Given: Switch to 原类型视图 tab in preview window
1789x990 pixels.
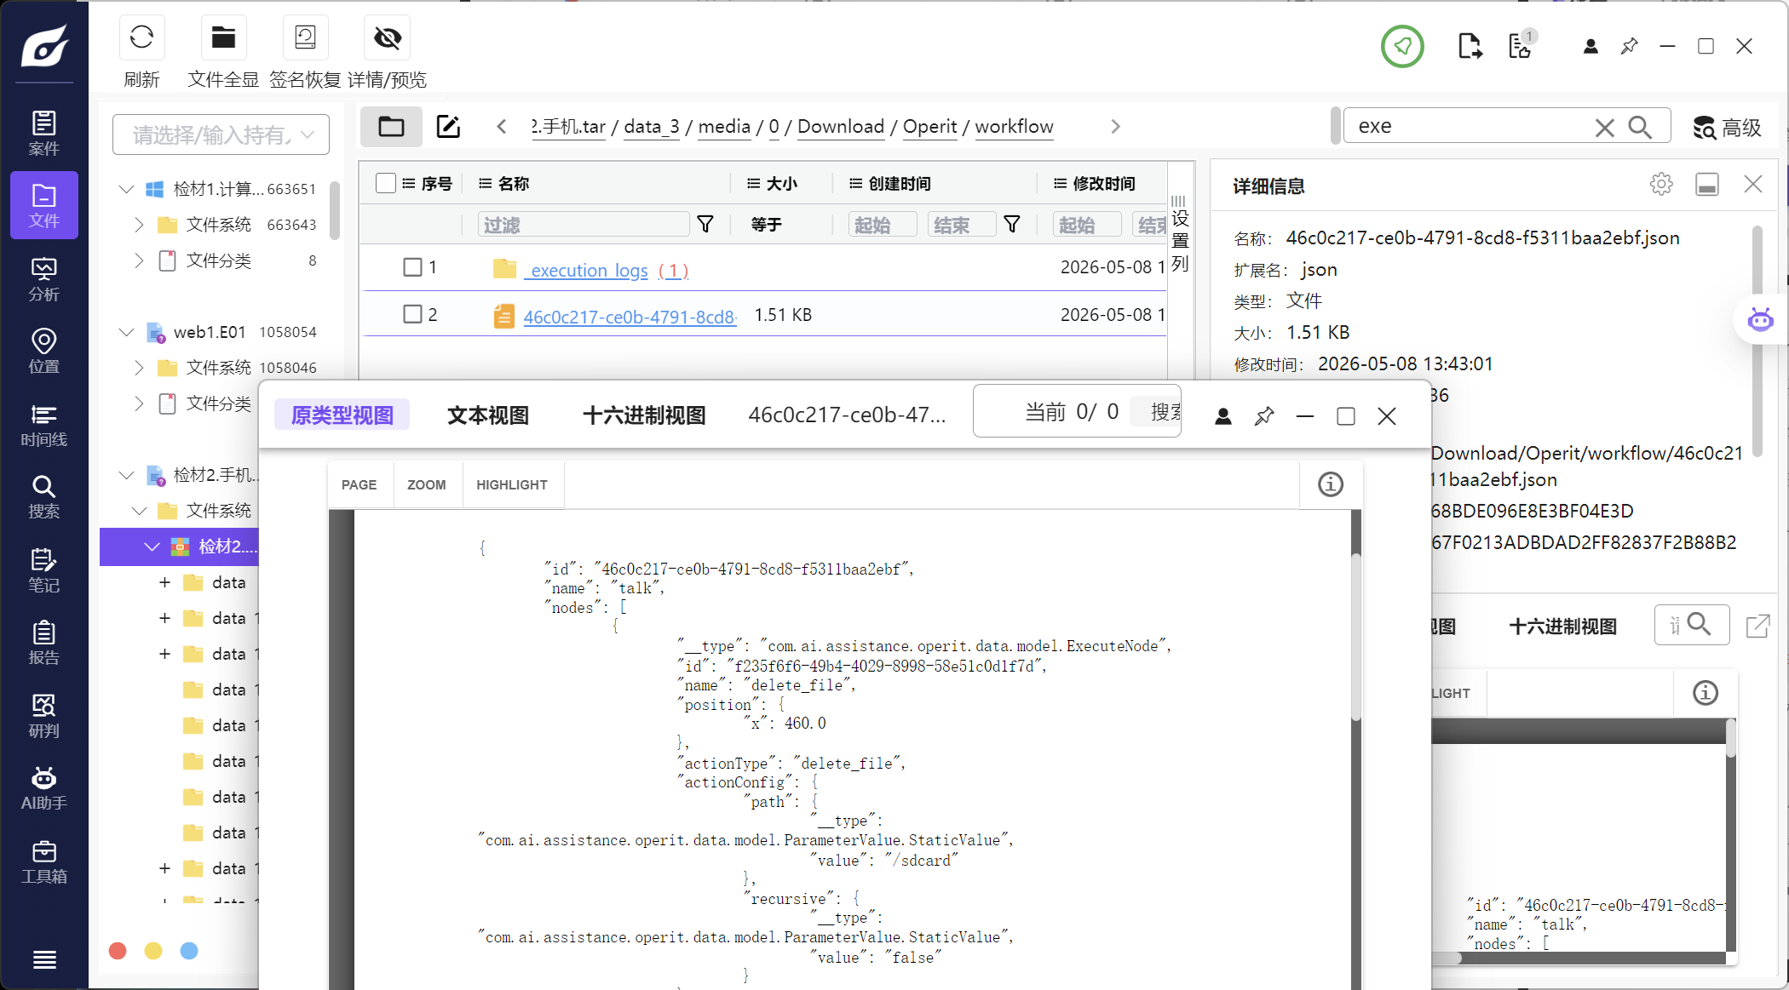Looking at the screenshot, I should (x=342, y=415).
